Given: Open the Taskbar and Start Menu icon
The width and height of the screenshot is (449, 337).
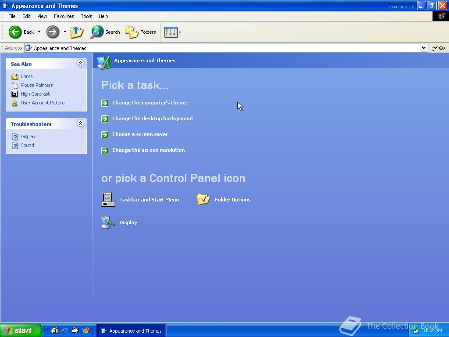Looking at the screenshot, I should [108, 200].
